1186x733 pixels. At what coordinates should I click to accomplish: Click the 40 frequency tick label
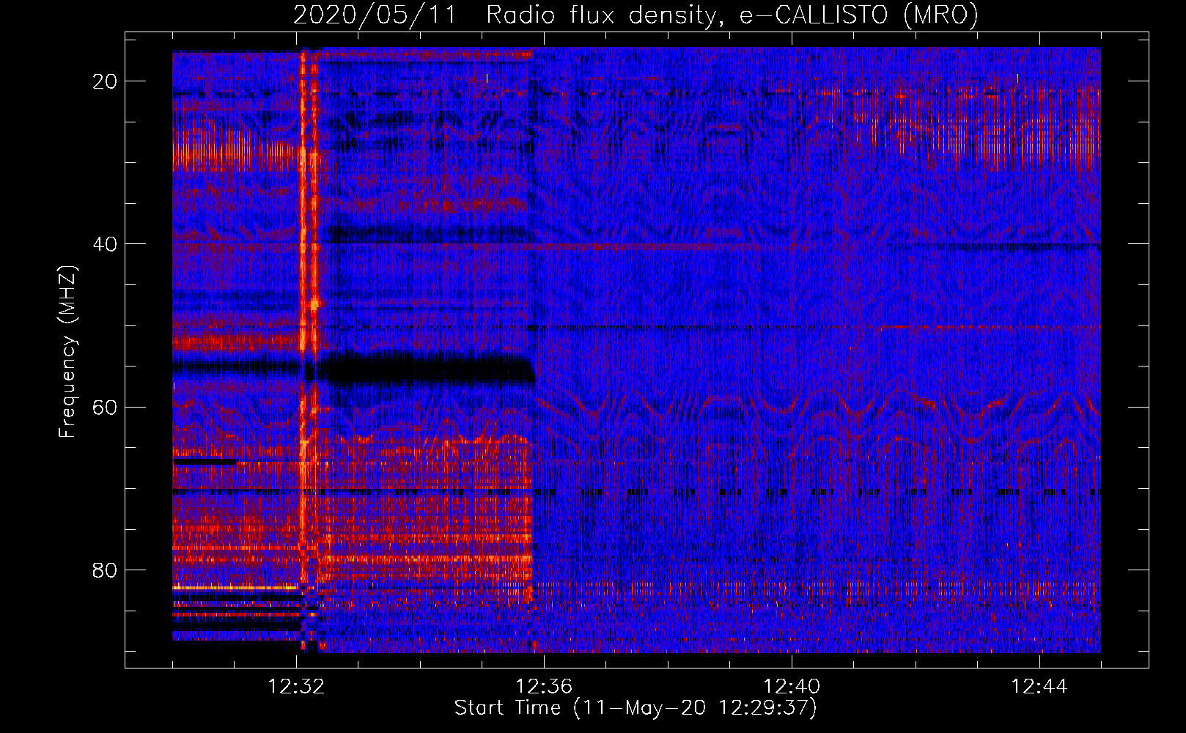pos(106,244)
